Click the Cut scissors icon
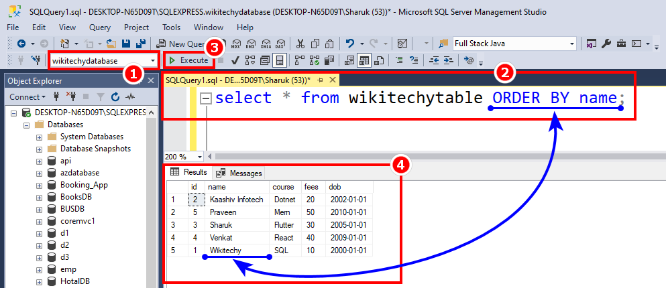Image resolution: width=666 pixels, height=288 pixels. 299,44
